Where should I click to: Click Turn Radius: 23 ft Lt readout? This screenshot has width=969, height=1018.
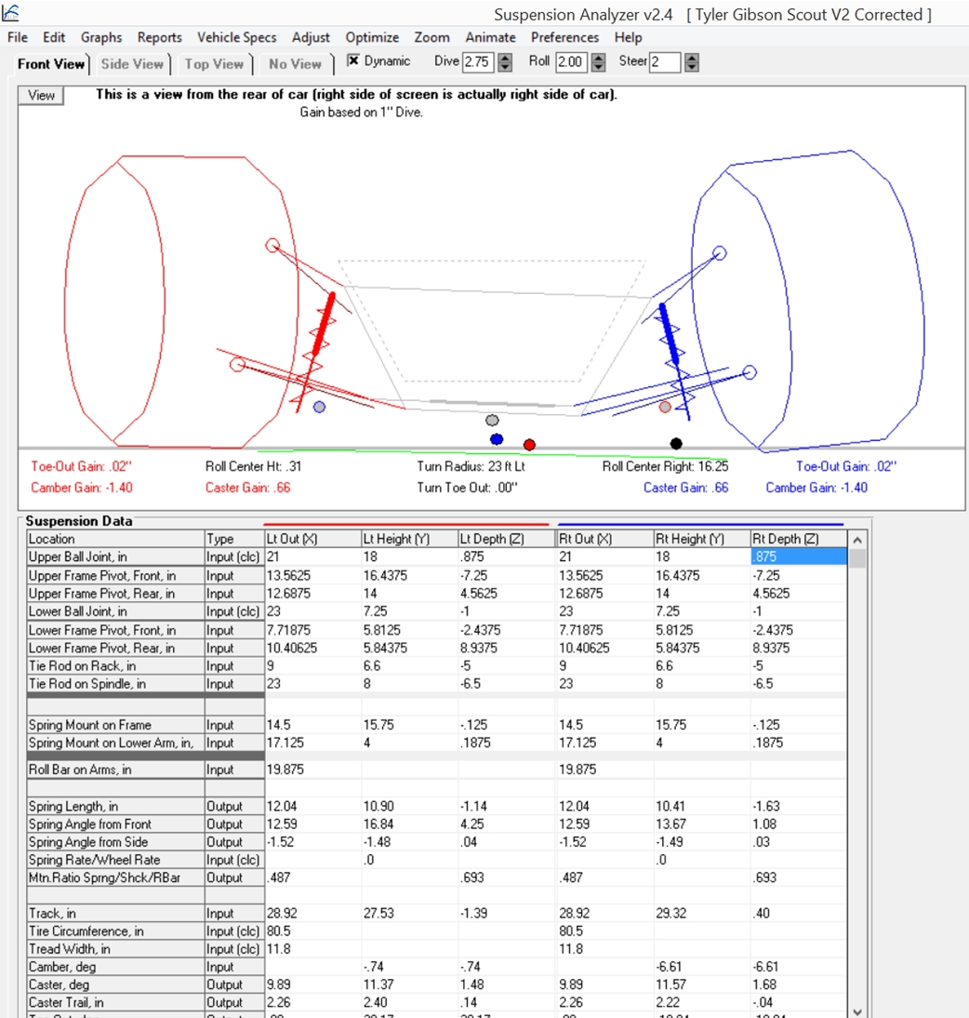pos(471,466)
